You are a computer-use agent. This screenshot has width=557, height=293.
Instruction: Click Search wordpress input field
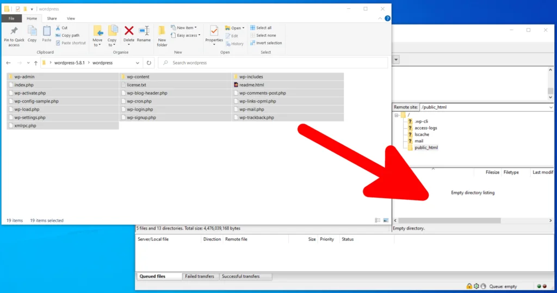click(x=274, y=63)
